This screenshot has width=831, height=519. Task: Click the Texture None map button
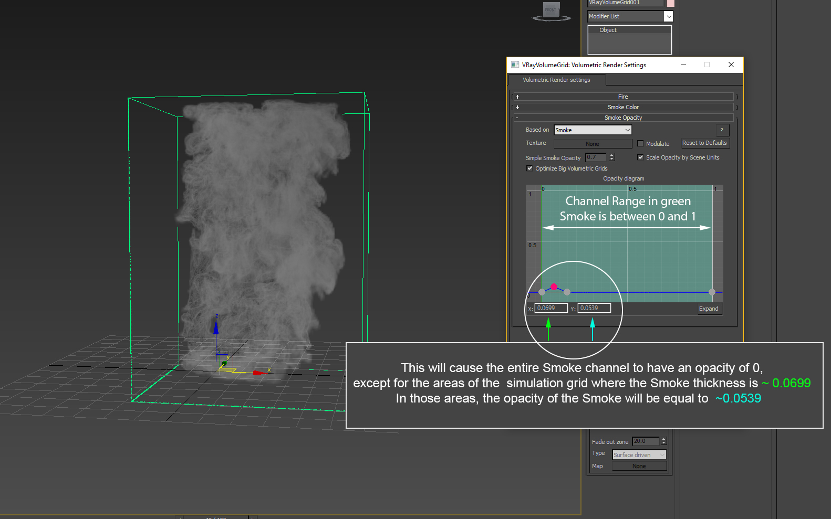[593, 144]
